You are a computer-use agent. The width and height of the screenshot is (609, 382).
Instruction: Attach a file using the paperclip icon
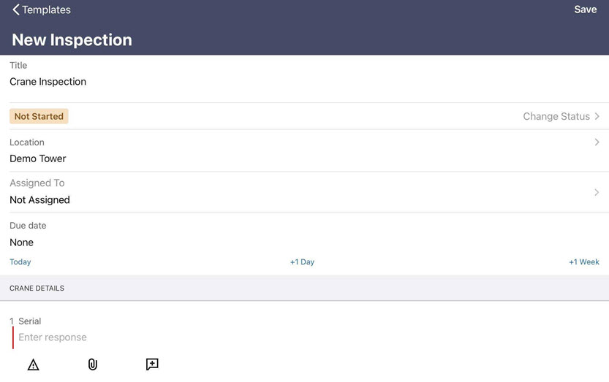coord(92,364)
